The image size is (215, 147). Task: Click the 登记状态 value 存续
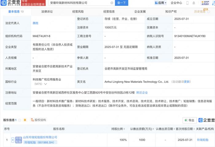(121, 19)
